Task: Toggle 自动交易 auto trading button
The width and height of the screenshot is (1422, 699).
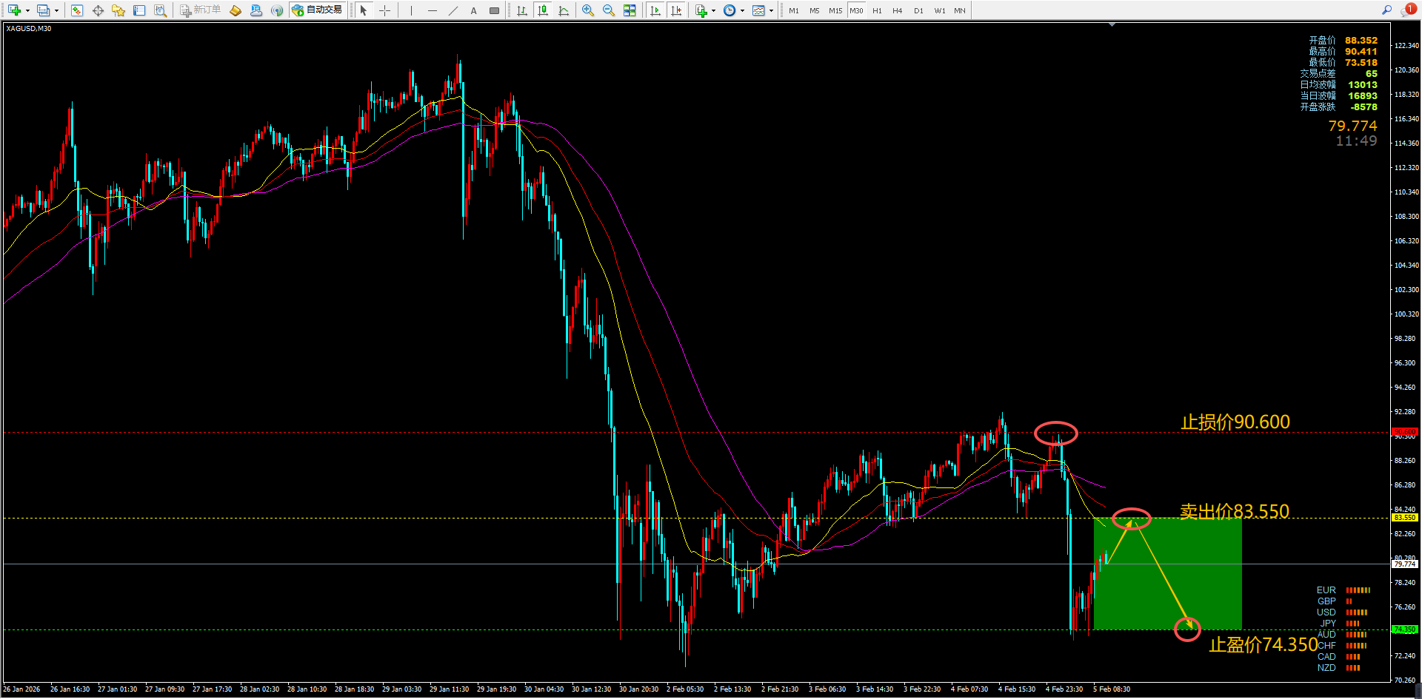Action: pos(318,10)
